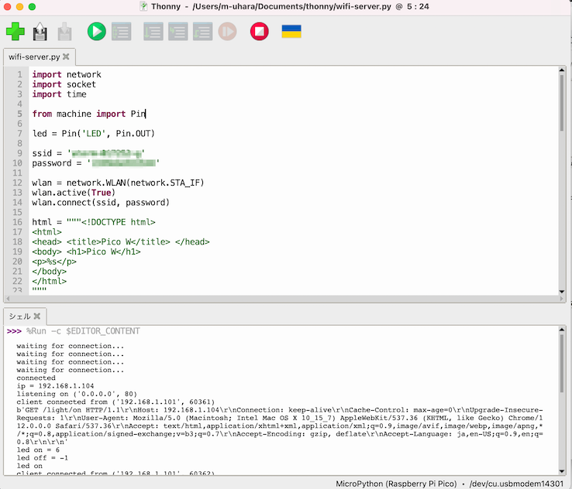Click 'led on = 6' shell output
Viewport: 572px width, 489px height.
pyautogui.click(x=38, y=450)
